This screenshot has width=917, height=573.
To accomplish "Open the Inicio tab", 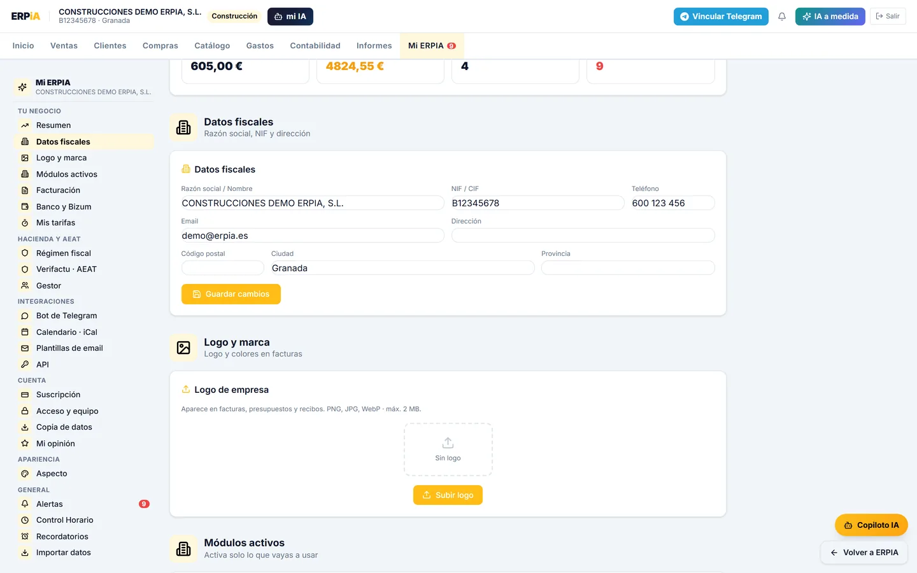I will coord(24,46).
